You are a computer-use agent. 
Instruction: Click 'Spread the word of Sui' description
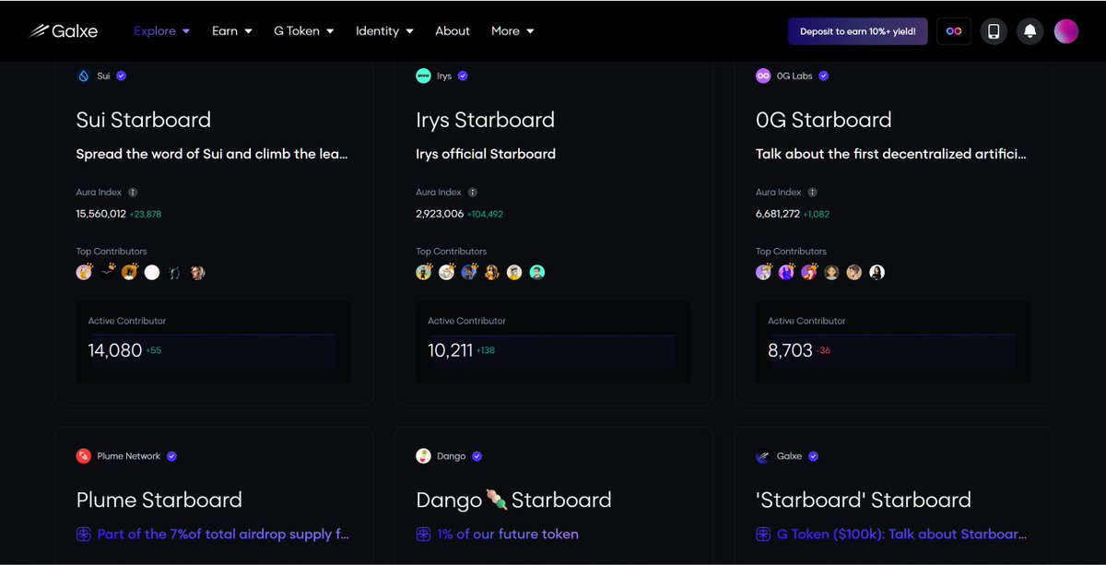click(x=212, y=154)
